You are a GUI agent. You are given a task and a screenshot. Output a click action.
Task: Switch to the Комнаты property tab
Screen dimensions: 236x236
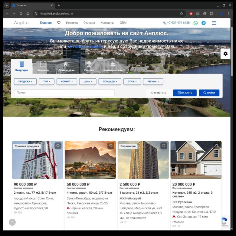click(43, 67)
